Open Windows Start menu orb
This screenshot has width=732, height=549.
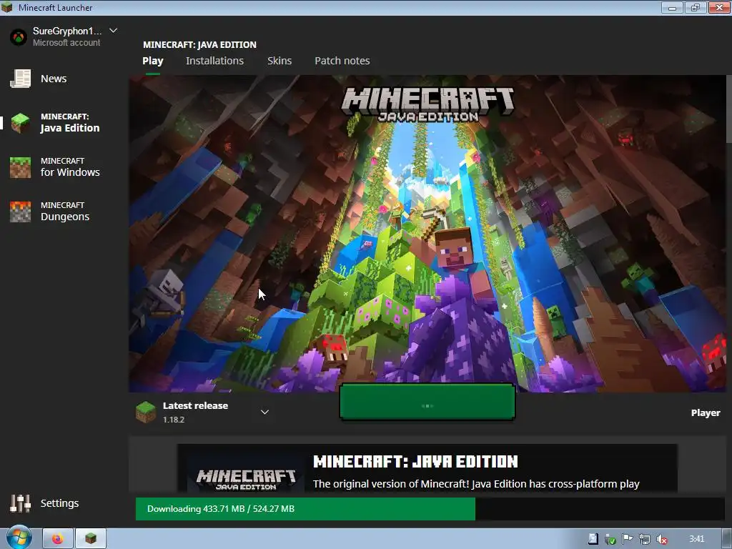pyautogui.click(x=19, y=538)
